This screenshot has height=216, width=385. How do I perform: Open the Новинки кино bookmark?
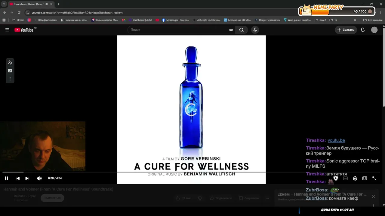click(x=74, y=20)
